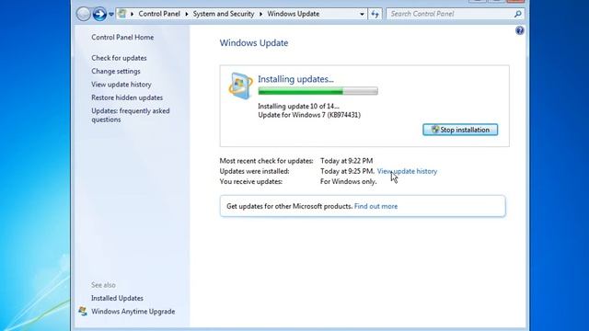Go to Control Panel Home

(122, 37)
